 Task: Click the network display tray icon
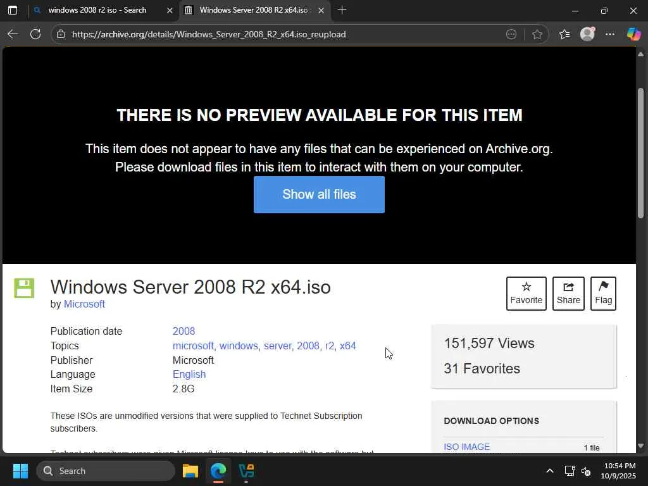570,471
